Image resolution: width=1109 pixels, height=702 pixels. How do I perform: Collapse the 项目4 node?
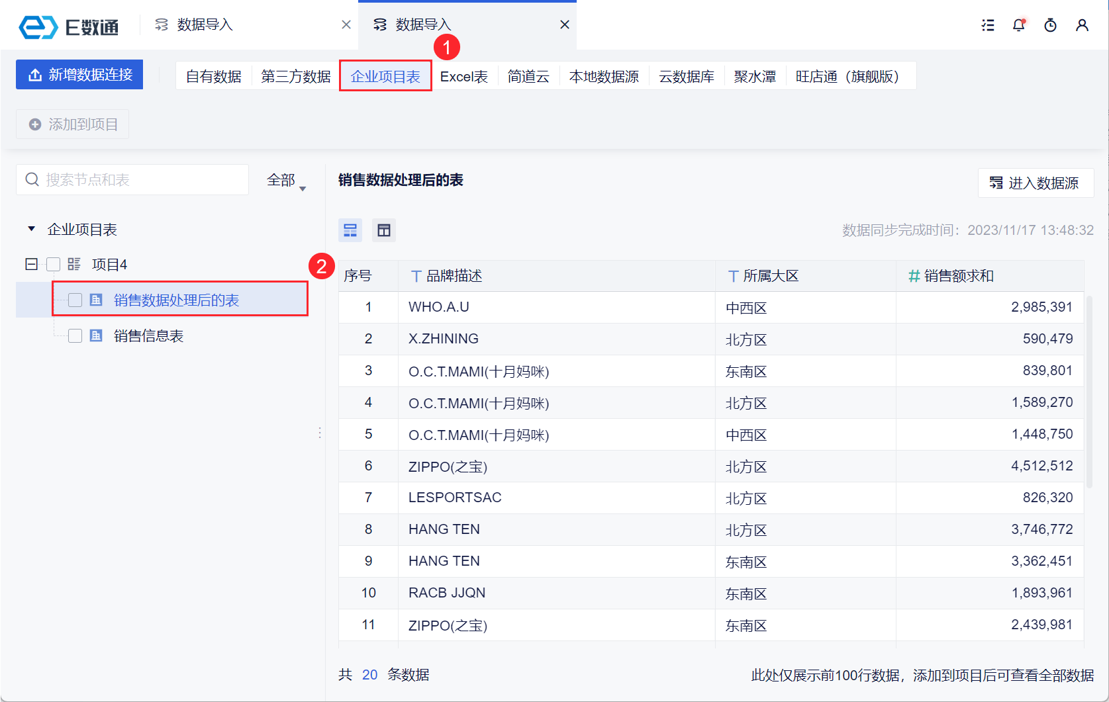pos(31,265)
